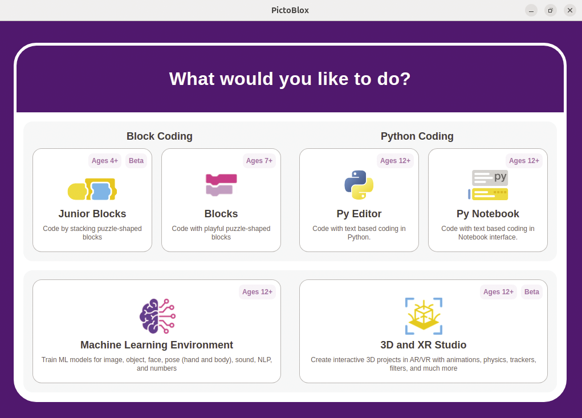Click the PictoBlox title bar text
The height and width of the screenshot is (418, 582).
click(x=290, y=10)
